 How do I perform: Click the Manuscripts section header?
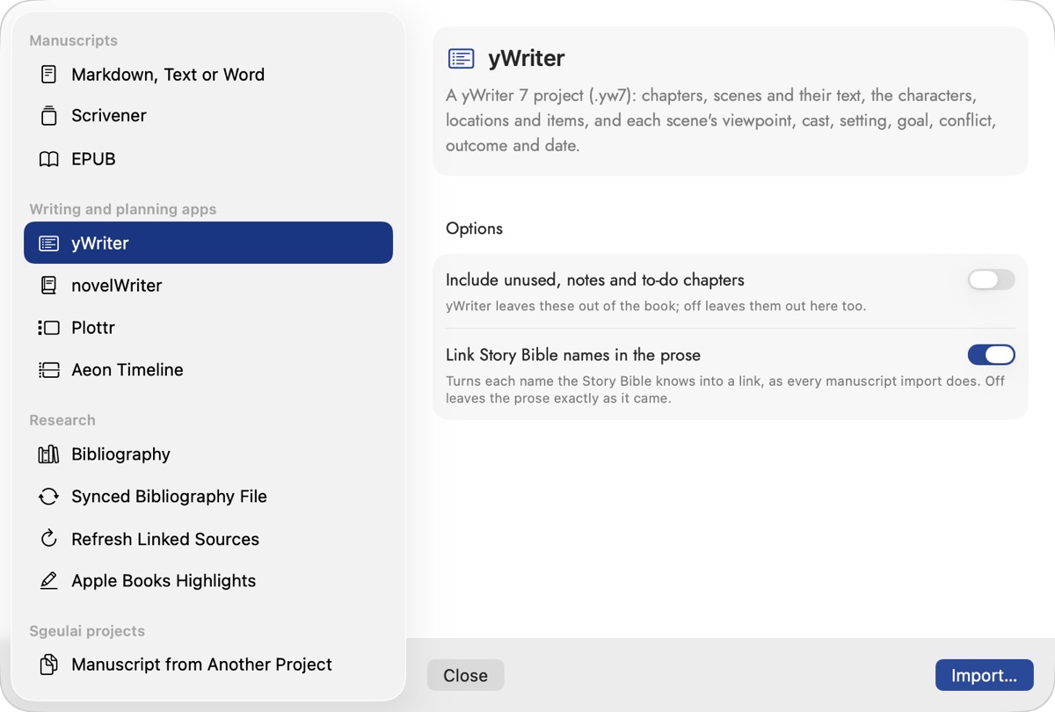click(x=73, y=40)
